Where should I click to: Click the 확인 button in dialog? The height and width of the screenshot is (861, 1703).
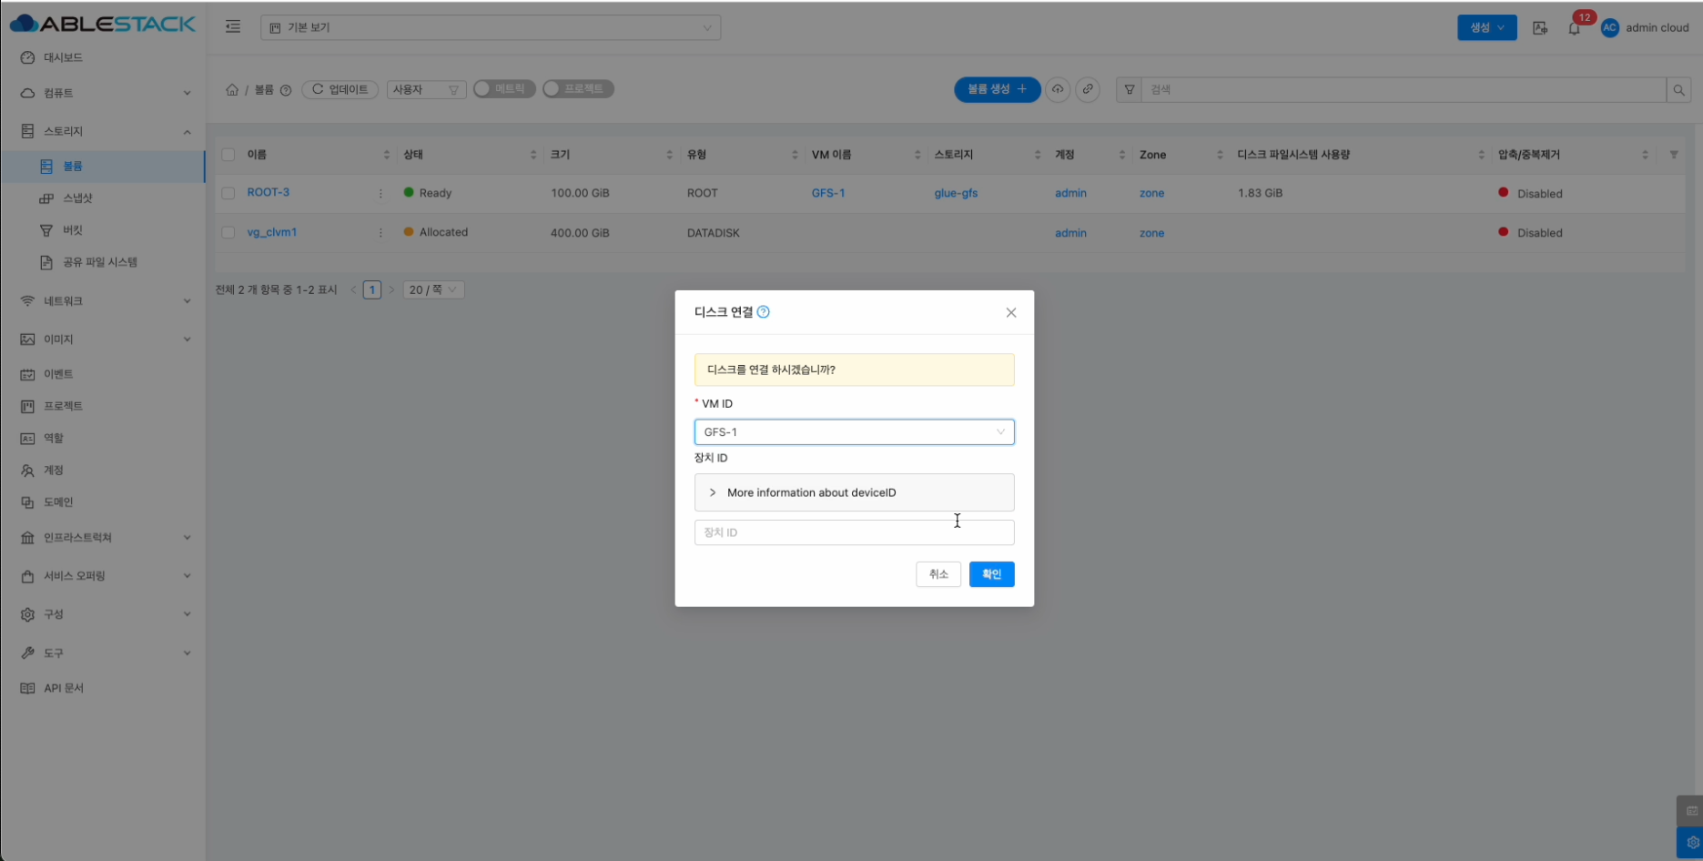point(991,574)
